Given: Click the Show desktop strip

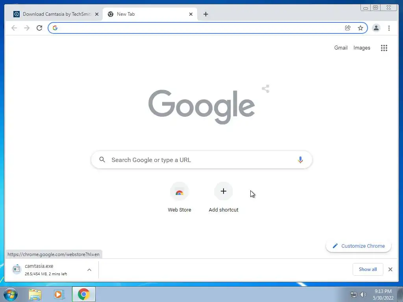Looking at the screenshot, I should pyautogui.click(x=400, y=294).
